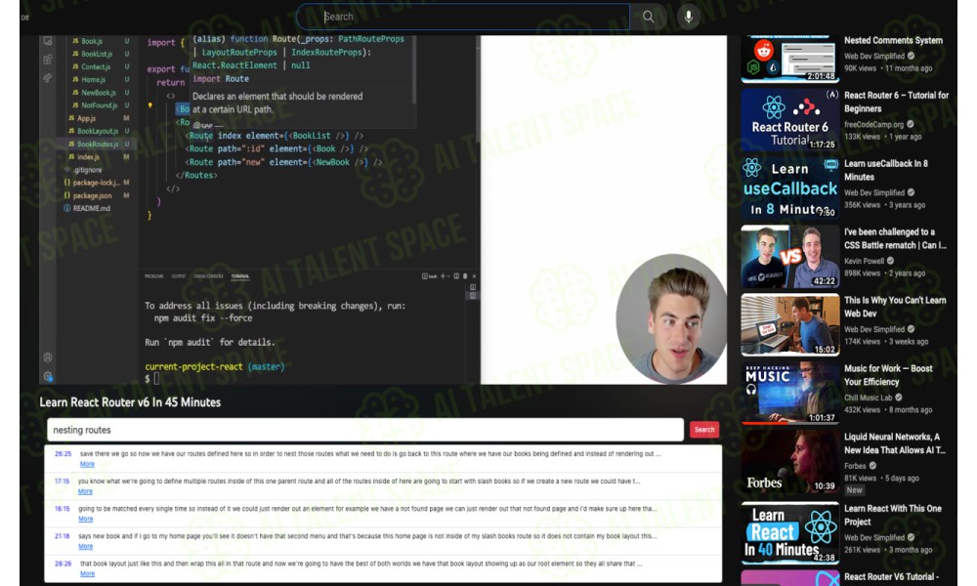Viewport: 977px width, 586px height.
Task: Select BookLayout.js in file explorer
Action: [99, 132]
